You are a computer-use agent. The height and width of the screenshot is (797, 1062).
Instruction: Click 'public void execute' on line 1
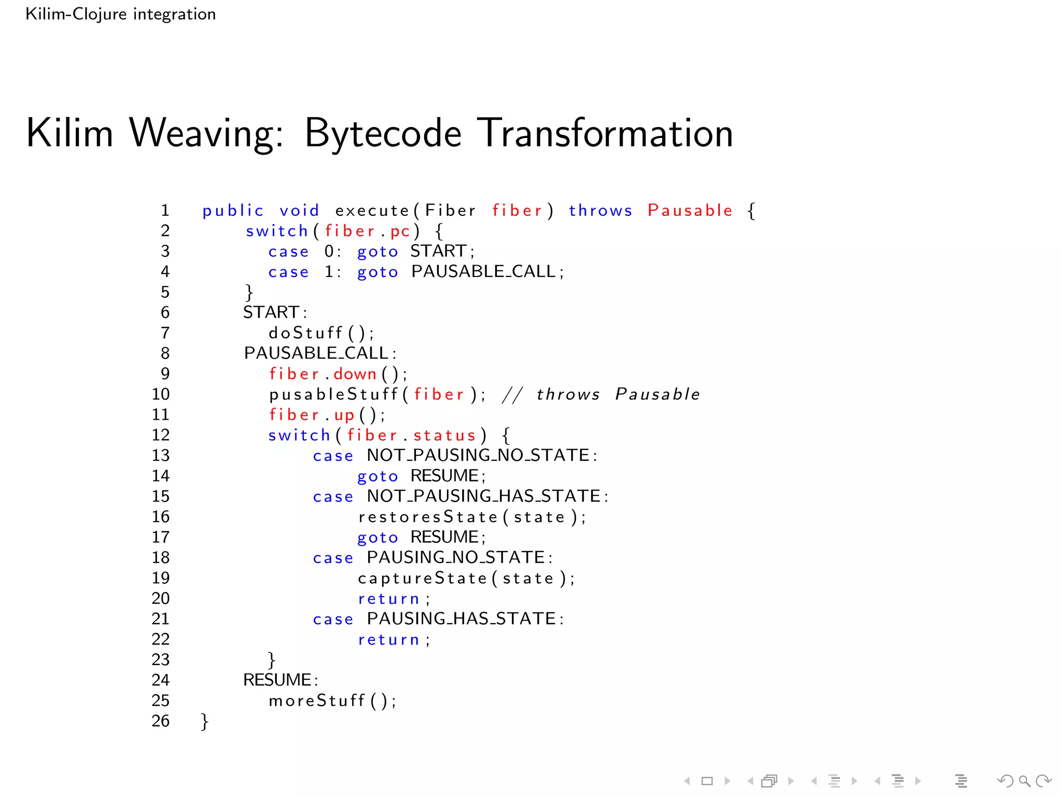pos(306,211)
